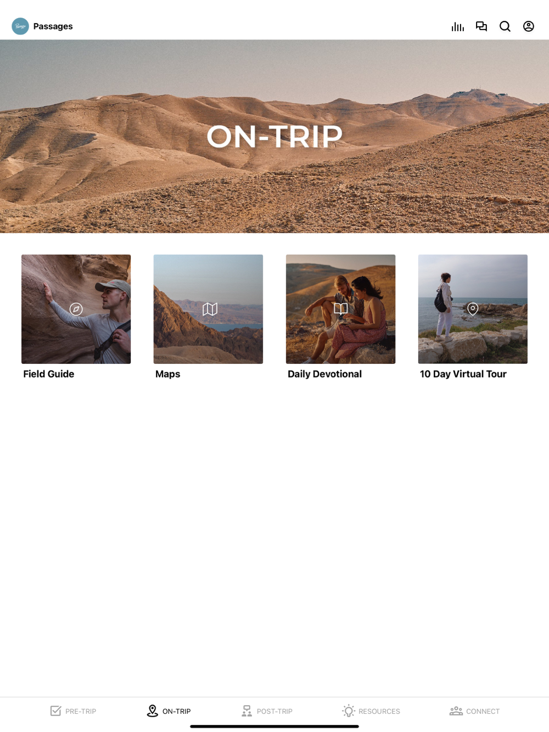Go to the POST-TRIP tab
Screen dimensions: 549x732
tap(267, 711)
